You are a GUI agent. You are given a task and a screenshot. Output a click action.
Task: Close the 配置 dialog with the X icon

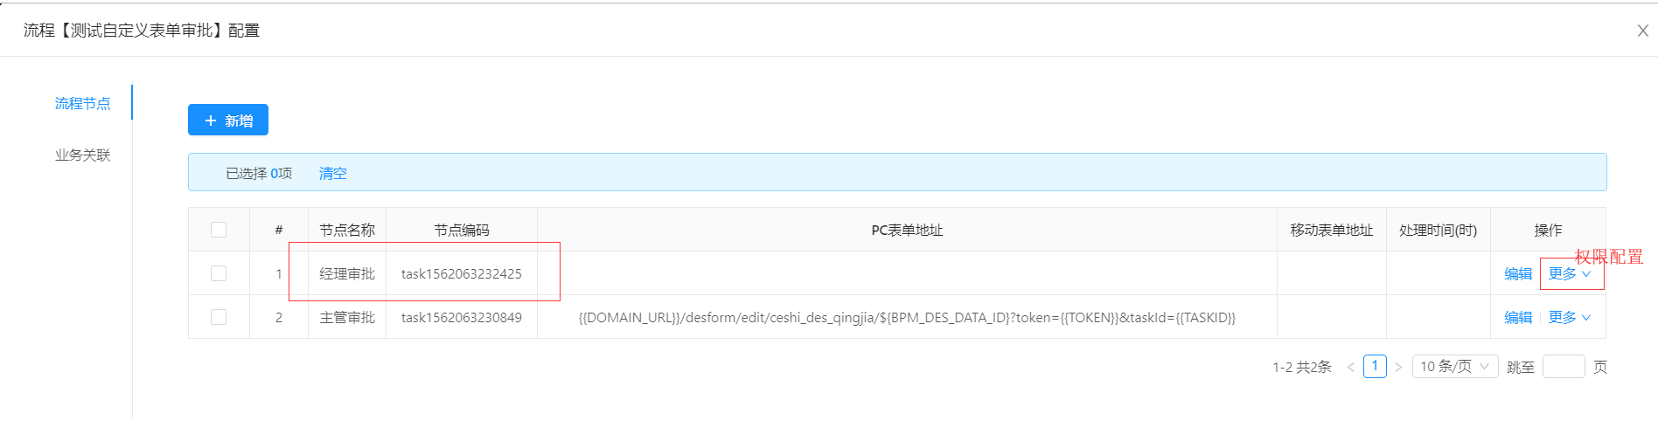click(x=1642, y=31)
